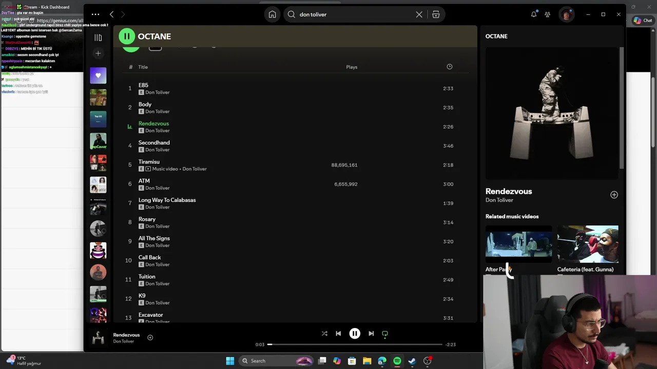This screenshot has height=369, width=657.
Task: Click the 6,655,992 plays count
Action: pyautogui.click(x=346, y=184)
